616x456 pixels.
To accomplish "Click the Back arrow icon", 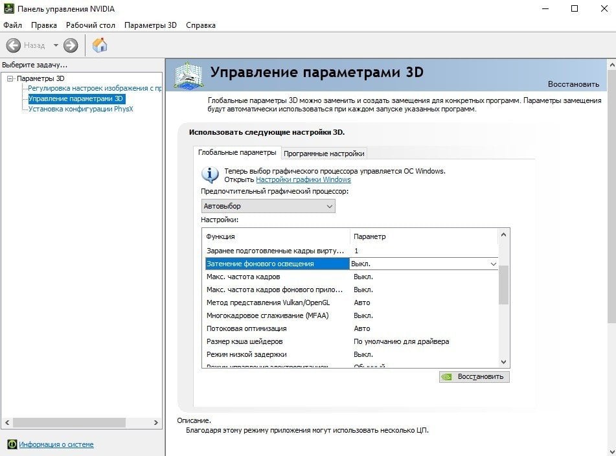I will pyautogui.click(x=14, y=45).
